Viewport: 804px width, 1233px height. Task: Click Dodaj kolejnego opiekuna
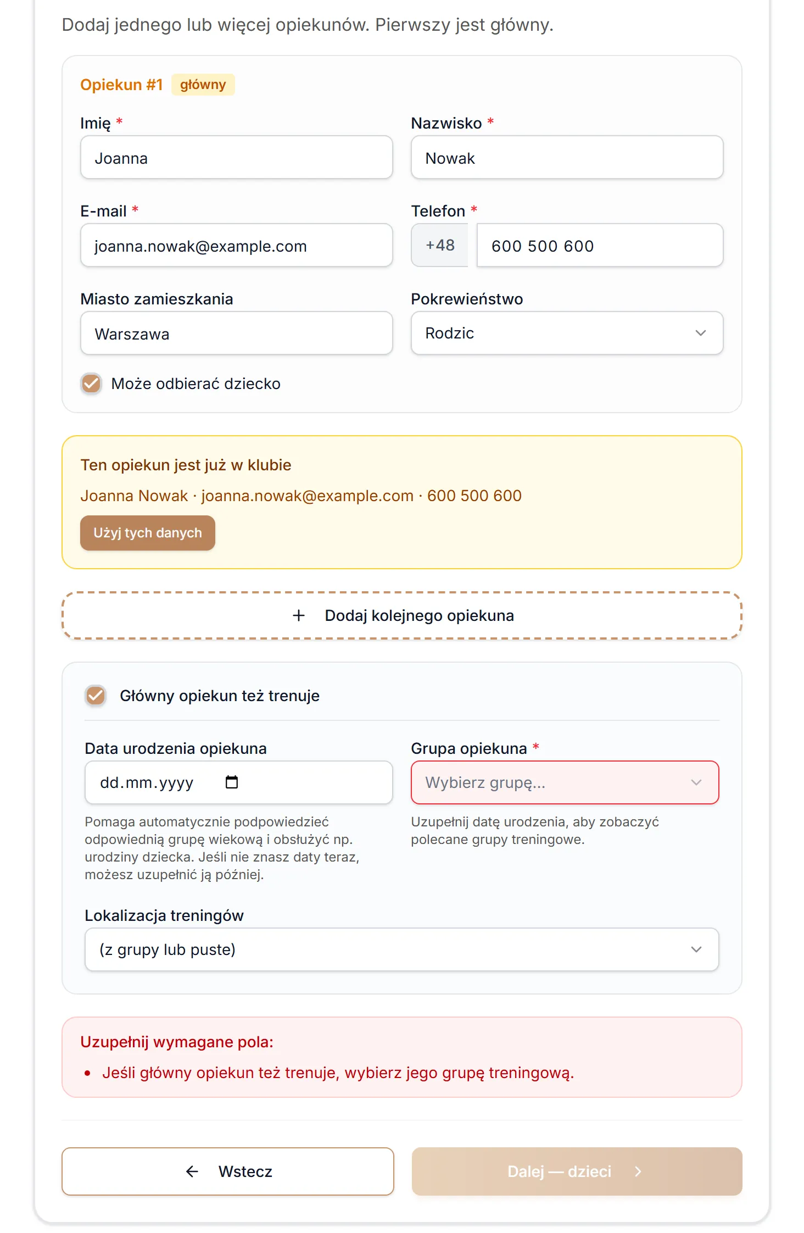(401, 615)
